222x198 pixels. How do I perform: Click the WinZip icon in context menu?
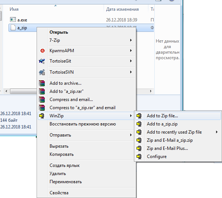pyautogui.click(x=42, y=116)
